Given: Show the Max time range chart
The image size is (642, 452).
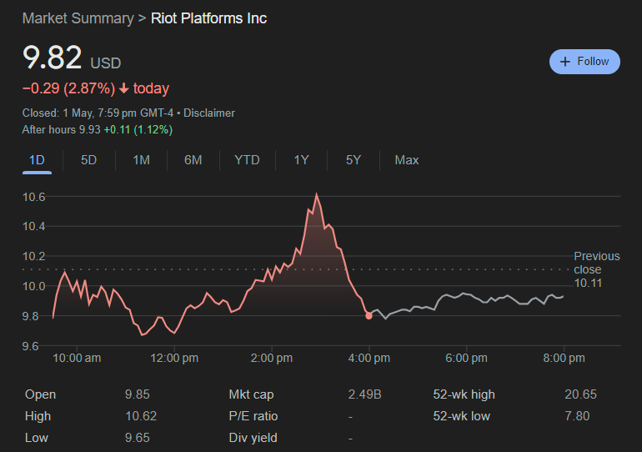Looking at the screenshot, I should (407, 160).
